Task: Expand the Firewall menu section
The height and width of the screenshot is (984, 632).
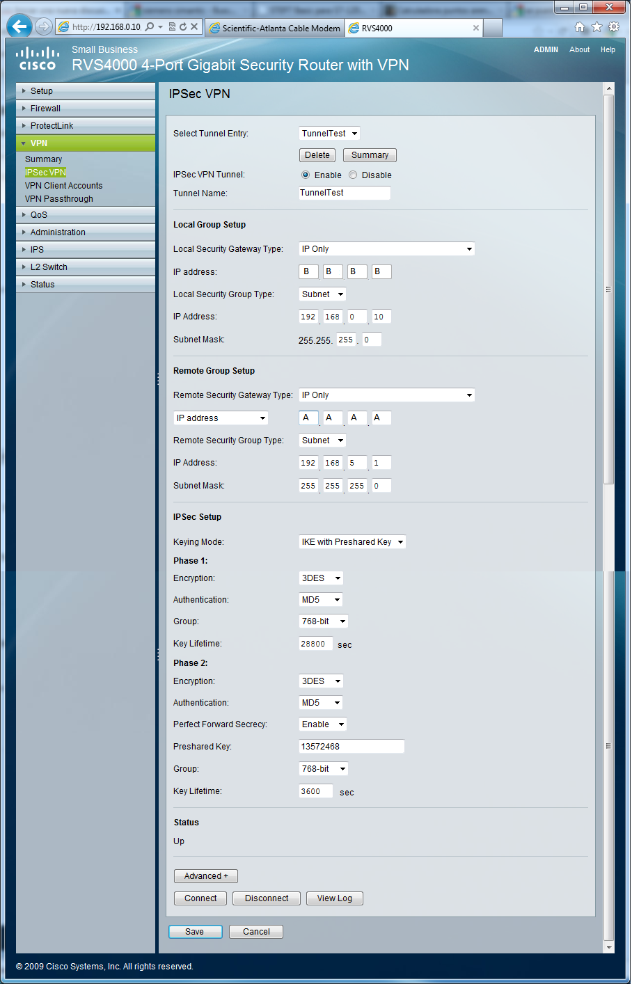Action: pos(86,109)
